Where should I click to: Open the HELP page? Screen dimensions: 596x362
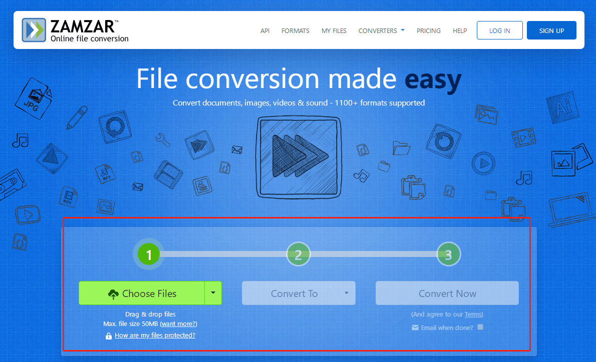pyautogui.click(x=460, y=30)
